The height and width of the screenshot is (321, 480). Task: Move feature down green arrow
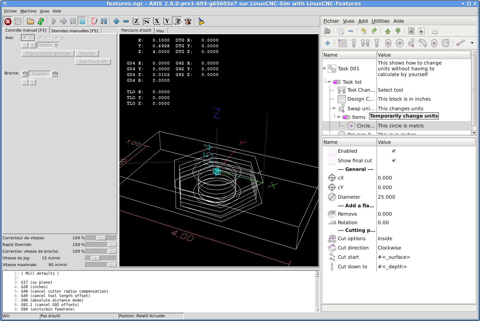click(398, 31)
